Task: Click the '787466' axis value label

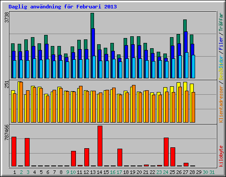Action: click(x=7, y=132)
